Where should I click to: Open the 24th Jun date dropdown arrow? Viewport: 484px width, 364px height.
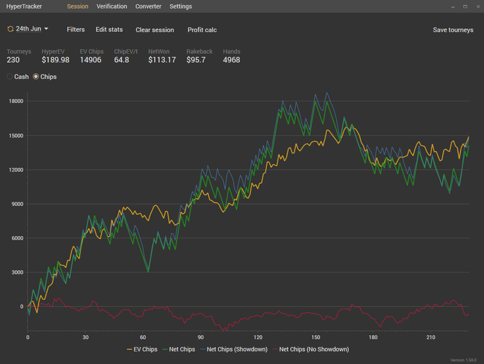46,29
